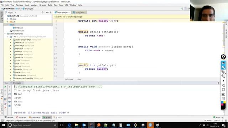Screen dimensions: 228x128
Task: Open the Terminal tool window
Action: pyautogui.click(x=9, y=117)
